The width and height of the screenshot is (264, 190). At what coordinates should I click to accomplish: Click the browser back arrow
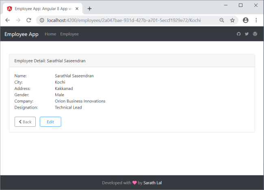(8, 20)
